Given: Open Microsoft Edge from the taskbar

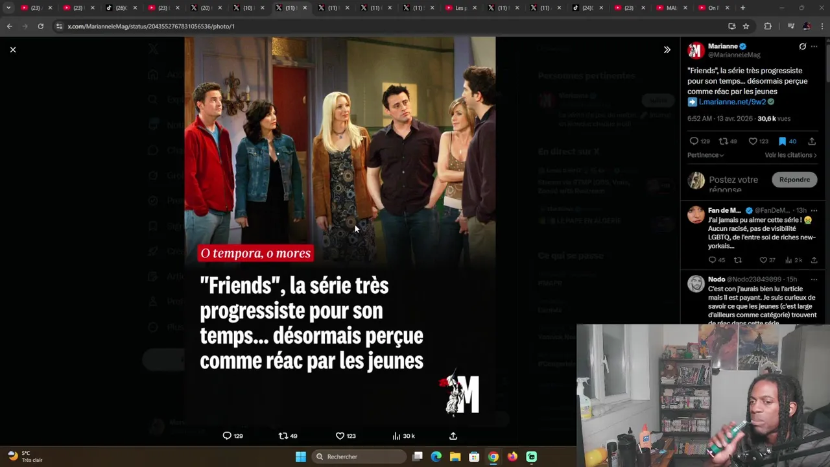Looking at the screenshot, I should pos(436,457).
